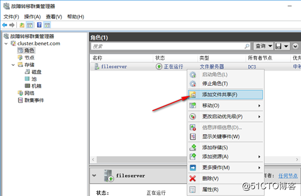Open the 操作(A) menu
301x196 pixels.
pos(32,17)
